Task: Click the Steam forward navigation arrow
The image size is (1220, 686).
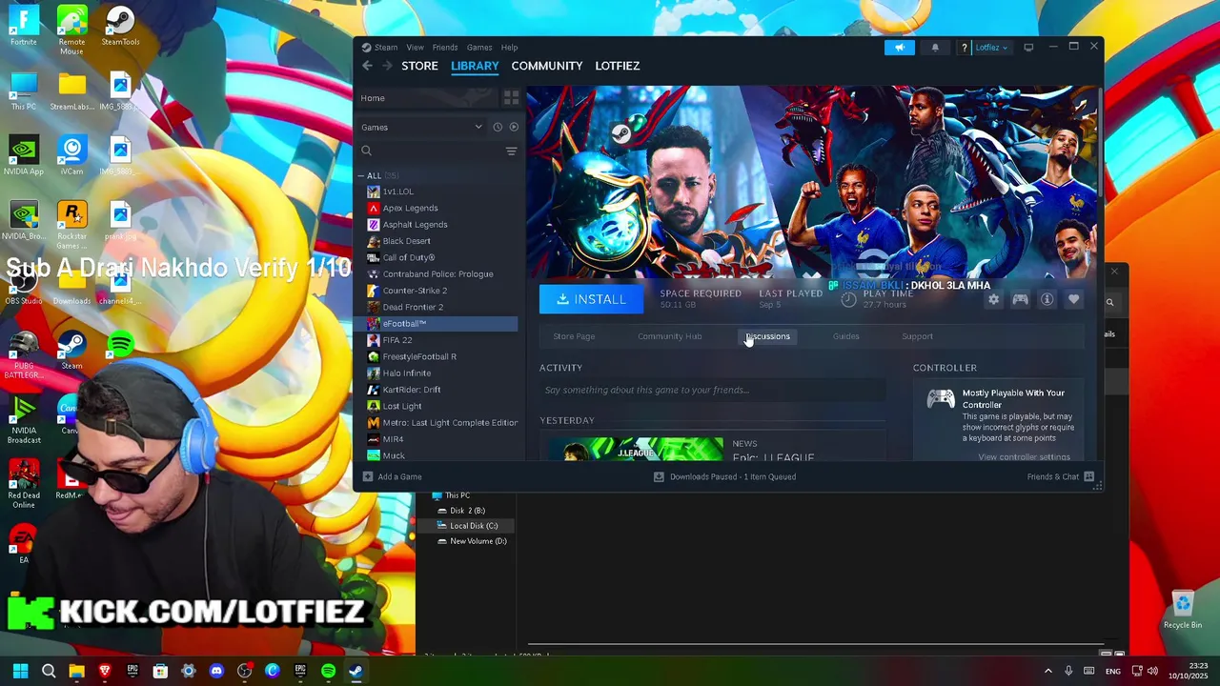Action: 387,66
